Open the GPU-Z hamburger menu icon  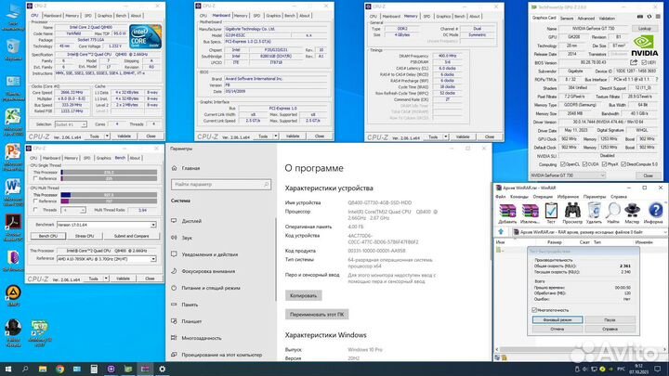(x=658, y=17)
